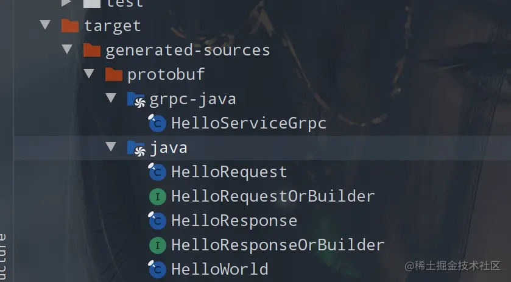Screen dimensions: 511x282
Task: Click the grpc-java generated sources root icon
Action: (136, 100)
